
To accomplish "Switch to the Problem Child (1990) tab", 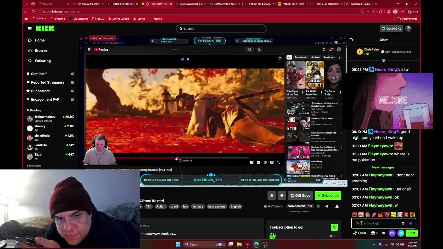I will pos(293,4).
